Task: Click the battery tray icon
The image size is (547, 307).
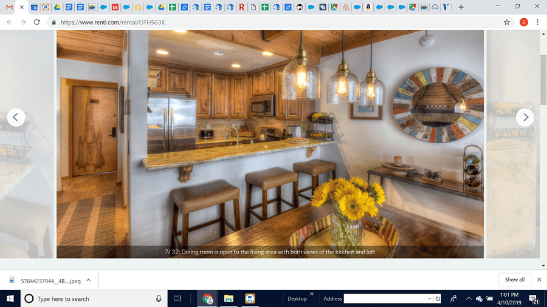Action: [x=489, y=299]
